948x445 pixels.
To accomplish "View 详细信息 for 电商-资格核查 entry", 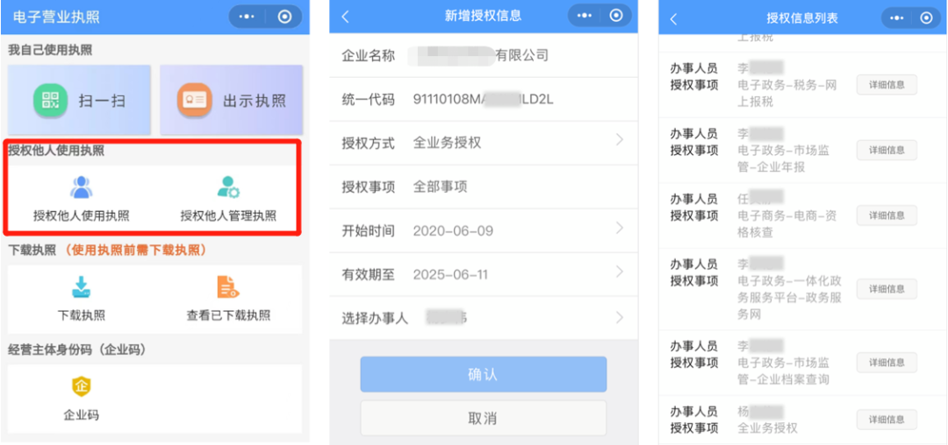I will 887,215.
